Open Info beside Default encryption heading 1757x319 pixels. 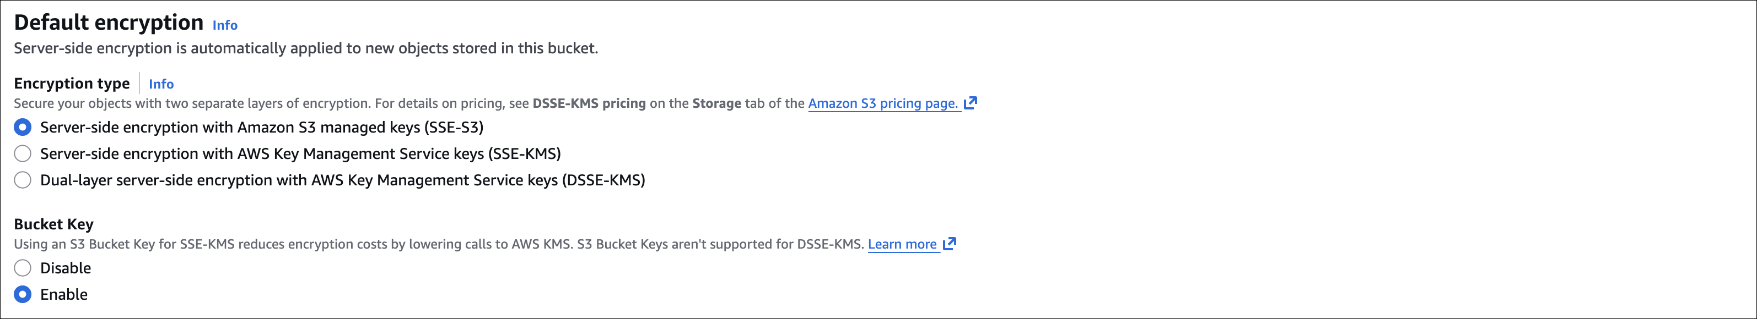pyautogui.click(x=224, y=25)
